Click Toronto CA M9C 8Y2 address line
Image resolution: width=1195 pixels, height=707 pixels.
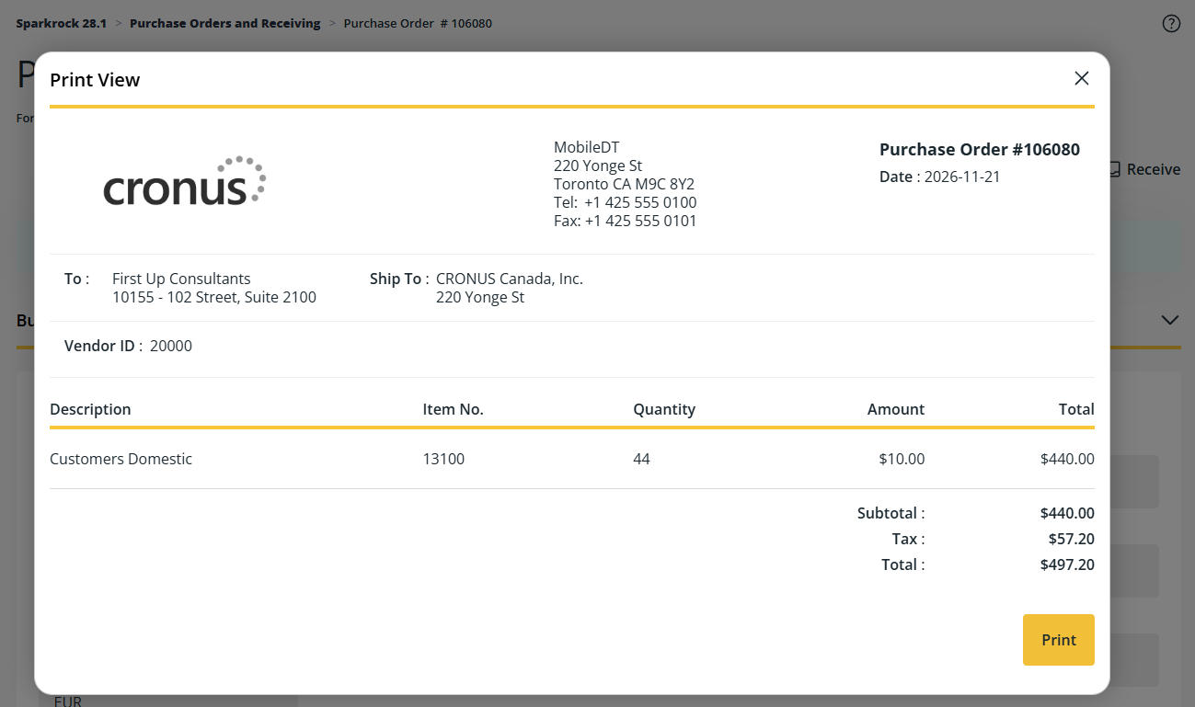pos(624,184)
